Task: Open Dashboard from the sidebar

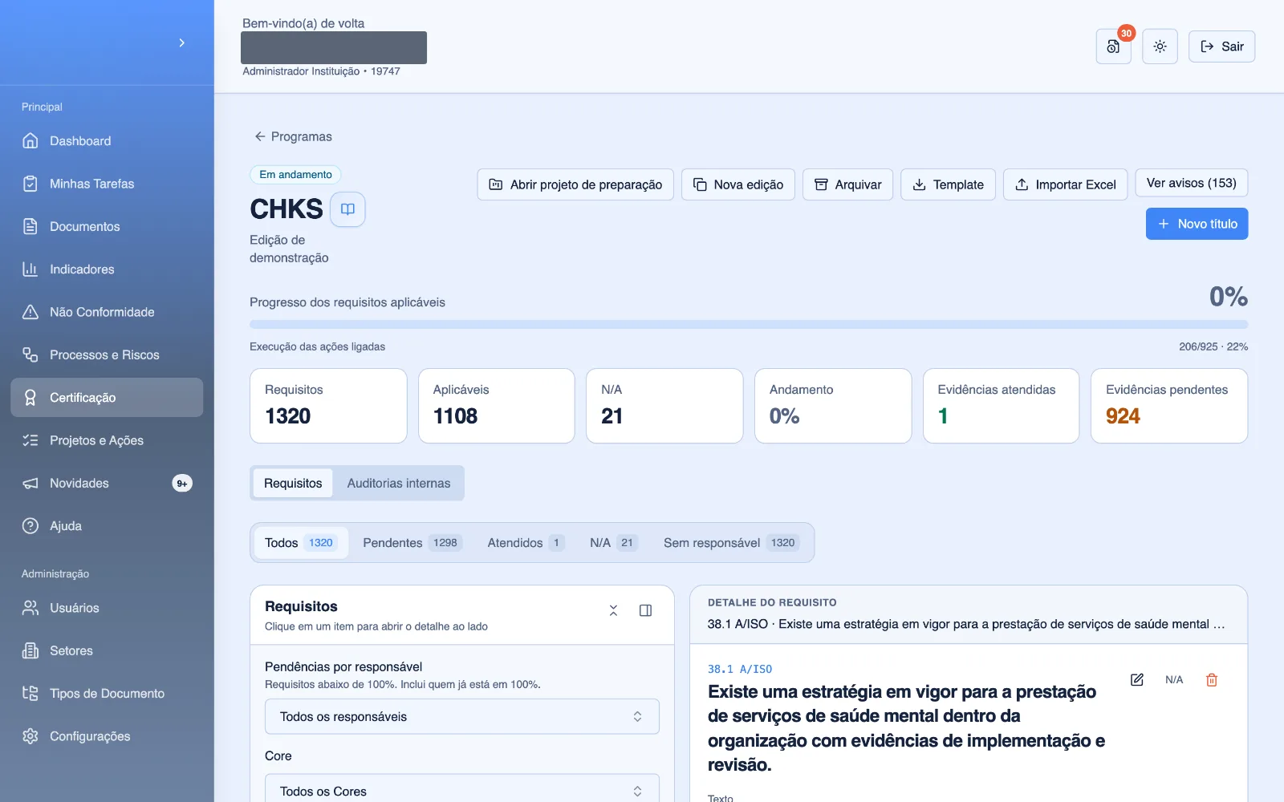Action: (107, 141)
